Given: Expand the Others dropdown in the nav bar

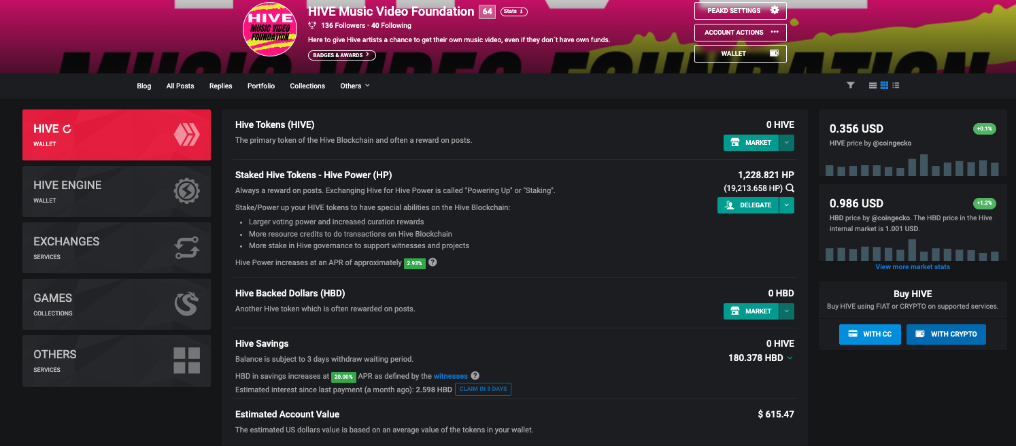Looking at the screenshot, I should click(355, 86).
